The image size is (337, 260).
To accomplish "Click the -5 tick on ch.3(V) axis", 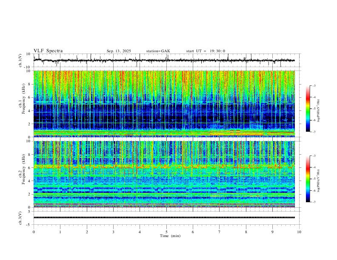I will pos(29,225).
